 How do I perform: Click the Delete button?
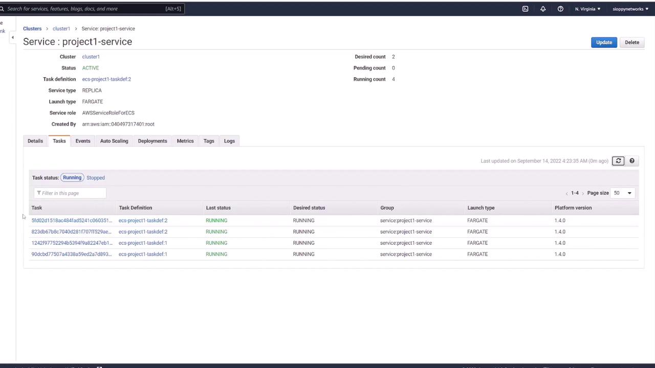click(632, 42)
